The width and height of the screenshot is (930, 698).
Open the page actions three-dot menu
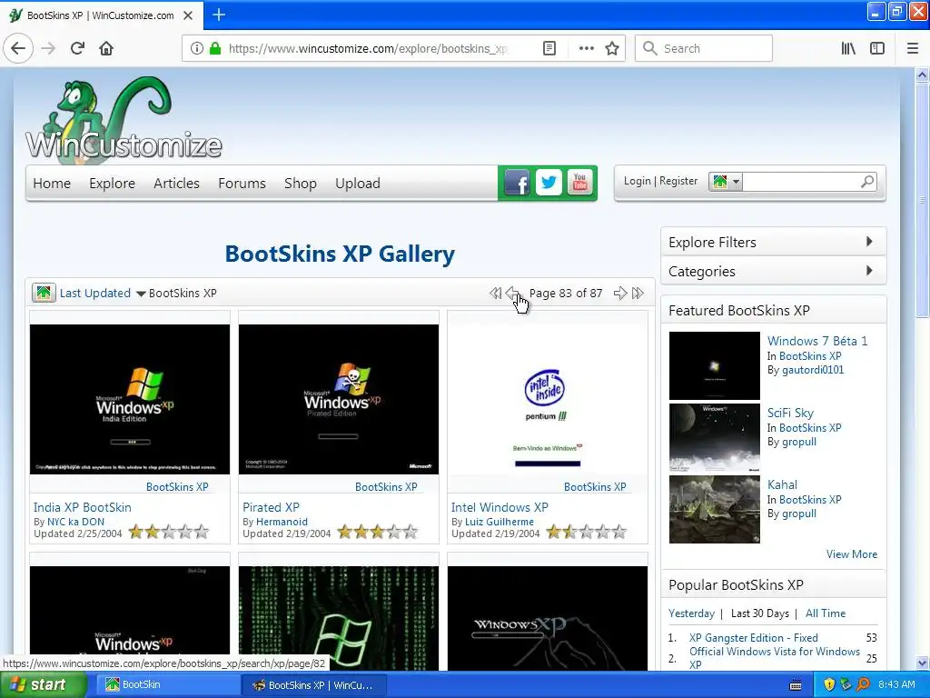coord(586,48)
